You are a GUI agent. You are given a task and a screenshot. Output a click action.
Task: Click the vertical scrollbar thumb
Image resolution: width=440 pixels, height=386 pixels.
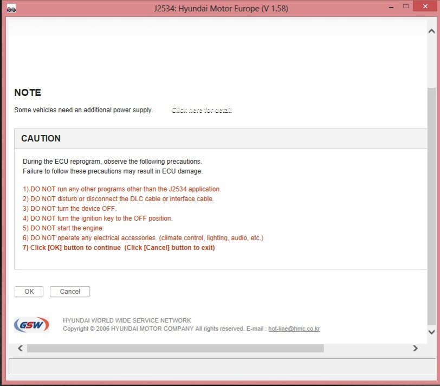point(431,207)
